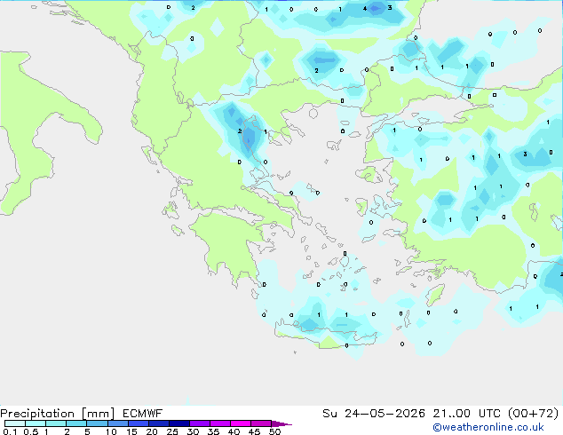Click the 'Su 24-05-2026' date text

(374, 414)
